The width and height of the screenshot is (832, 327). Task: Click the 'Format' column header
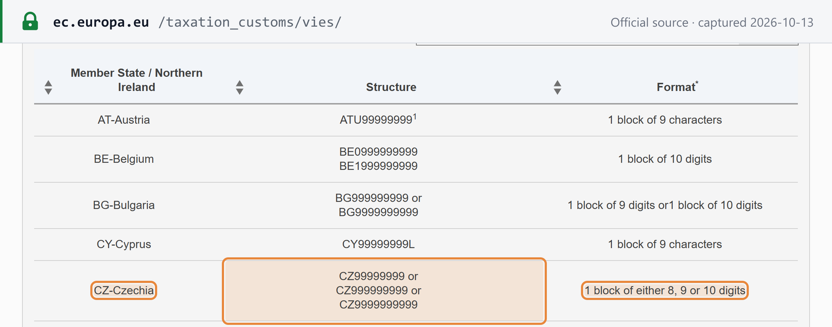coord(677,87)
